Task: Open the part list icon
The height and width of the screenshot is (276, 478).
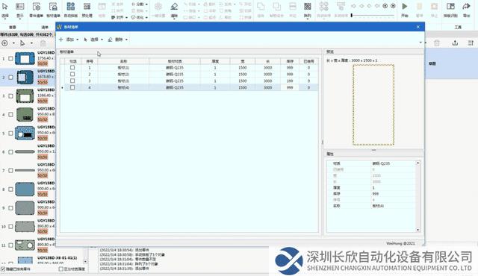Action: (37, 7)
